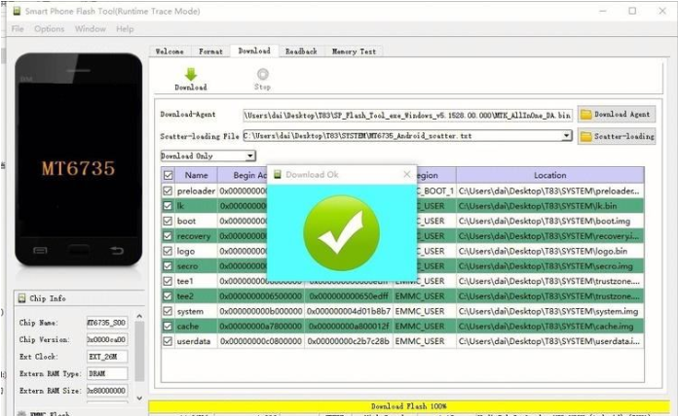Uncheck the system partition checkbox

coord(169,311)
